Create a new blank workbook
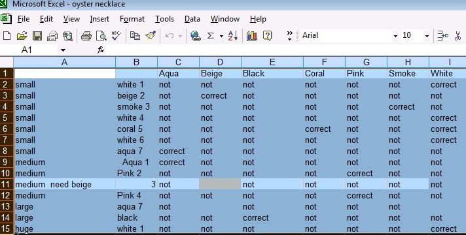466x235 pixels. (7, 36)
